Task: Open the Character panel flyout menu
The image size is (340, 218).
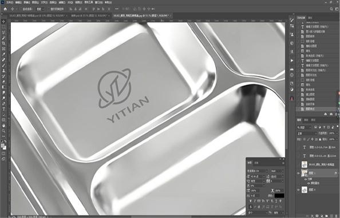Action: tap(283, 163)
